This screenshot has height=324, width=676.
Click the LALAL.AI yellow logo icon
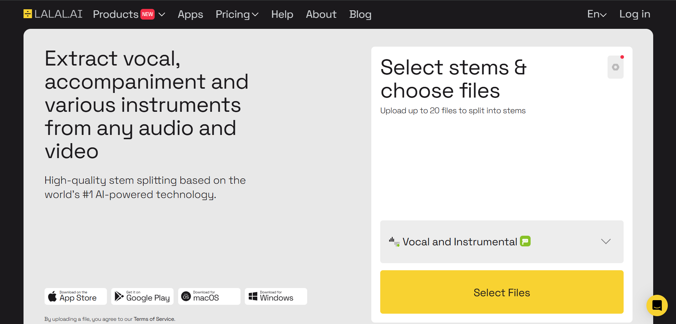pos(27,14)
